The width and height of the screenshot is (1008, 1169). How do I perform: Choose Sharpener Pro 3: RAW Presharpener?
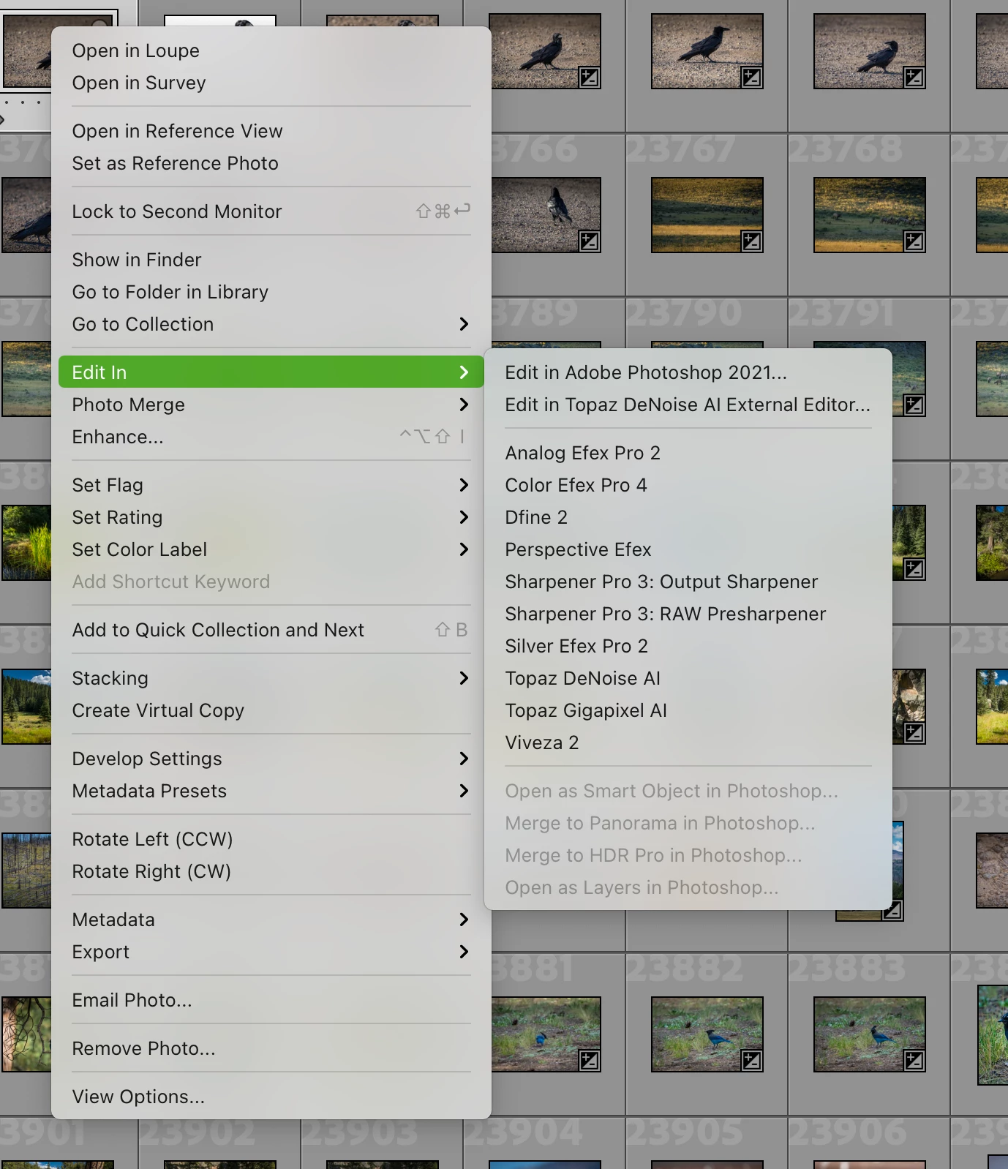688,614
